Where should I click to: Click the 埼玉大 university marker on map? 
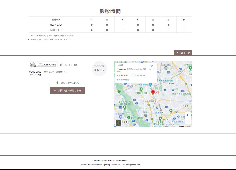pyautogui.click(x=146, y=116)
